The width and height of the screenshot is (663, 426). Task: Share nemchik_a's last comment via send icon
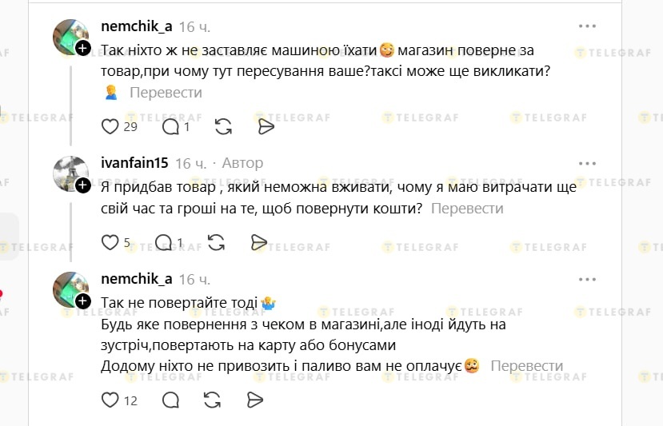coord(255,400)
